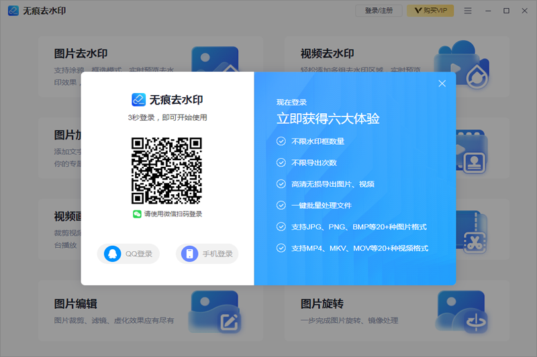Click the green WeChat icon below QR code
The image size is (537, 357).
[x=137, y=214]
